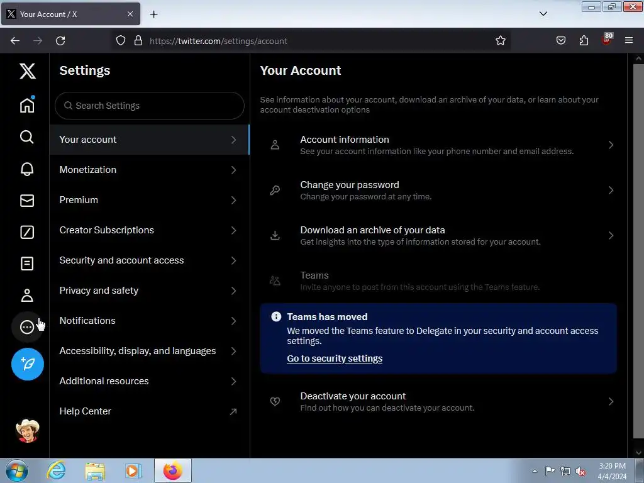This screenshot has width=644, height=483.
Task: Click broken-heart Deactivate icon
Action: [x=275, y=401]
